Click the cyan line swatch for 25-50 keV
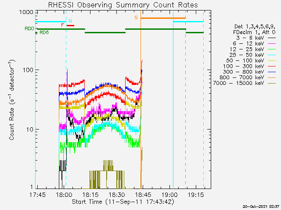The height and width of the screenshot is (210, 281). tap(272, 55)
